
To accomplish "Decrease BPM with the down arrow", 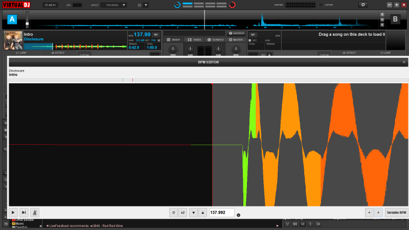I will coord(194,213).
